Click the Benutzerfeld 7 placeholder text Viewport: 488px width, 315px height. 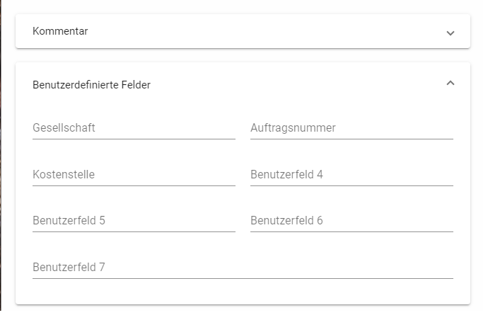tap(69, 267)
